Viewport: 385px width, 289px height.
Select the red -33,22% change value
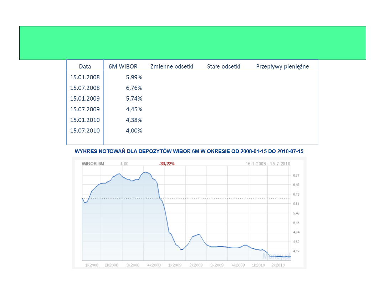tap(166, 164)
